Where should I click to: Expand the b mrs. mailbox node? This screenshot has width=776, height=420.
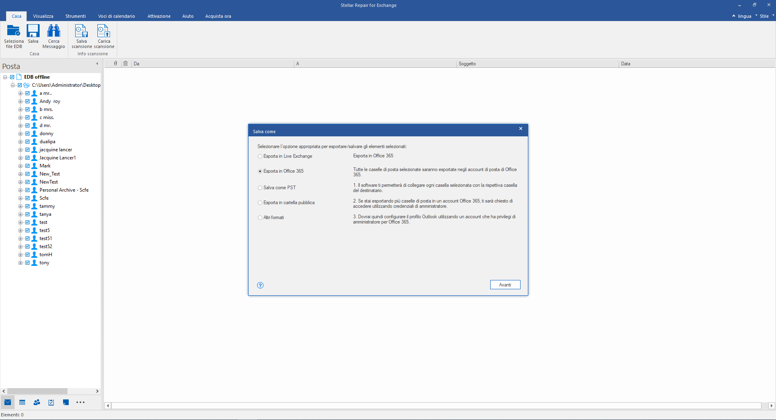pos(20,109)
